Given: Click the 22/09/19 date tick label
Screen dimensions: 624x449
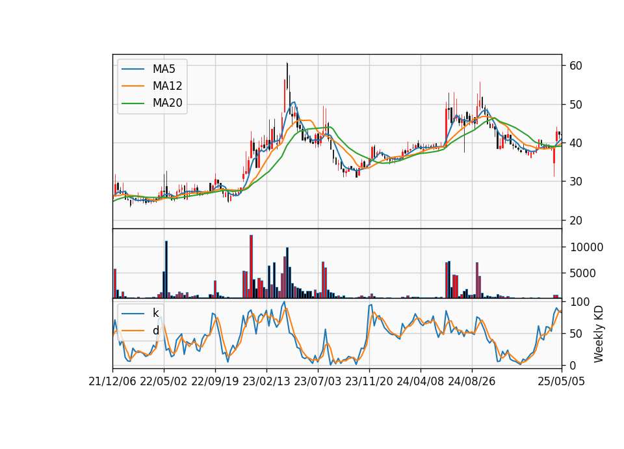Looking at the screenshot, I should tap(215, 382).
